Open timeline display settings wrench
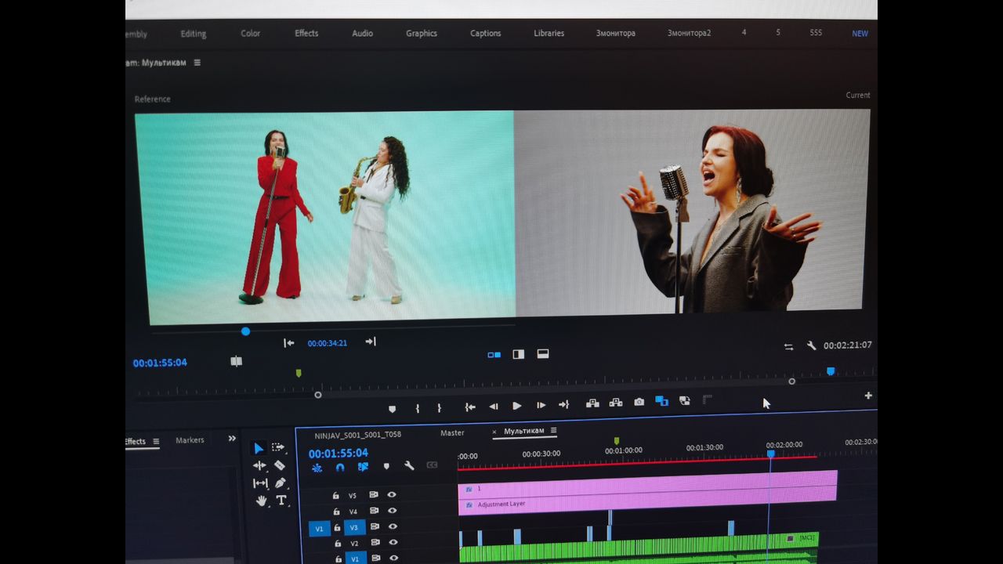 pos(409,466)
